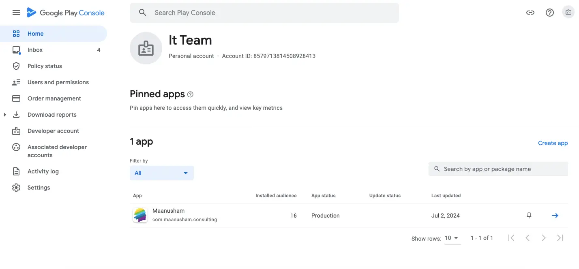Pin the Maanusham app
The height and width of the screenshot is (269, 579).
pos(529,216)
